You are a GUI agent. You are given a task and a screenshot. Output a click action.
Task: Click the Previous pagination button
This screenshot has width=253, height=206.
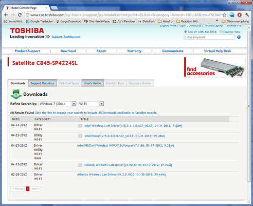18,189
